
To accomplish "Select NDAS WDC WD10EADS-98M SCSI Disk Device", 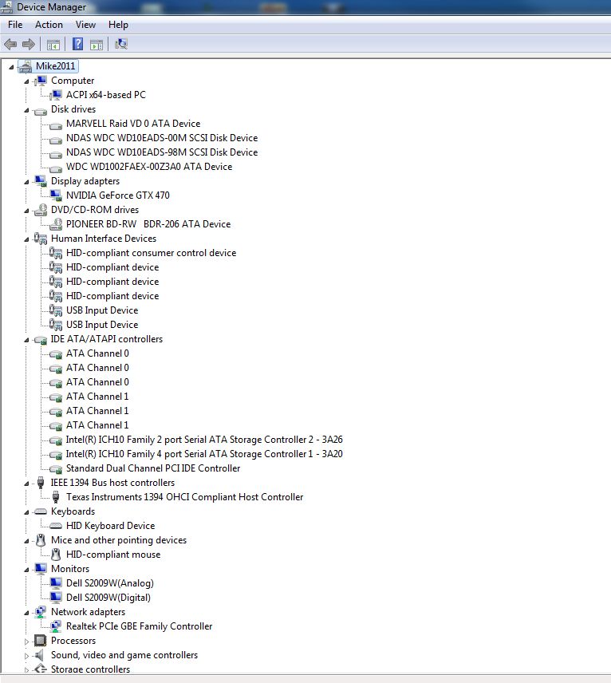I will point(162,152).
